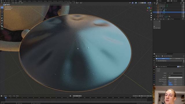Open the Output properties tab
Image resolution: width=185 pixels, height=104 pixels.
click(154, 61)
